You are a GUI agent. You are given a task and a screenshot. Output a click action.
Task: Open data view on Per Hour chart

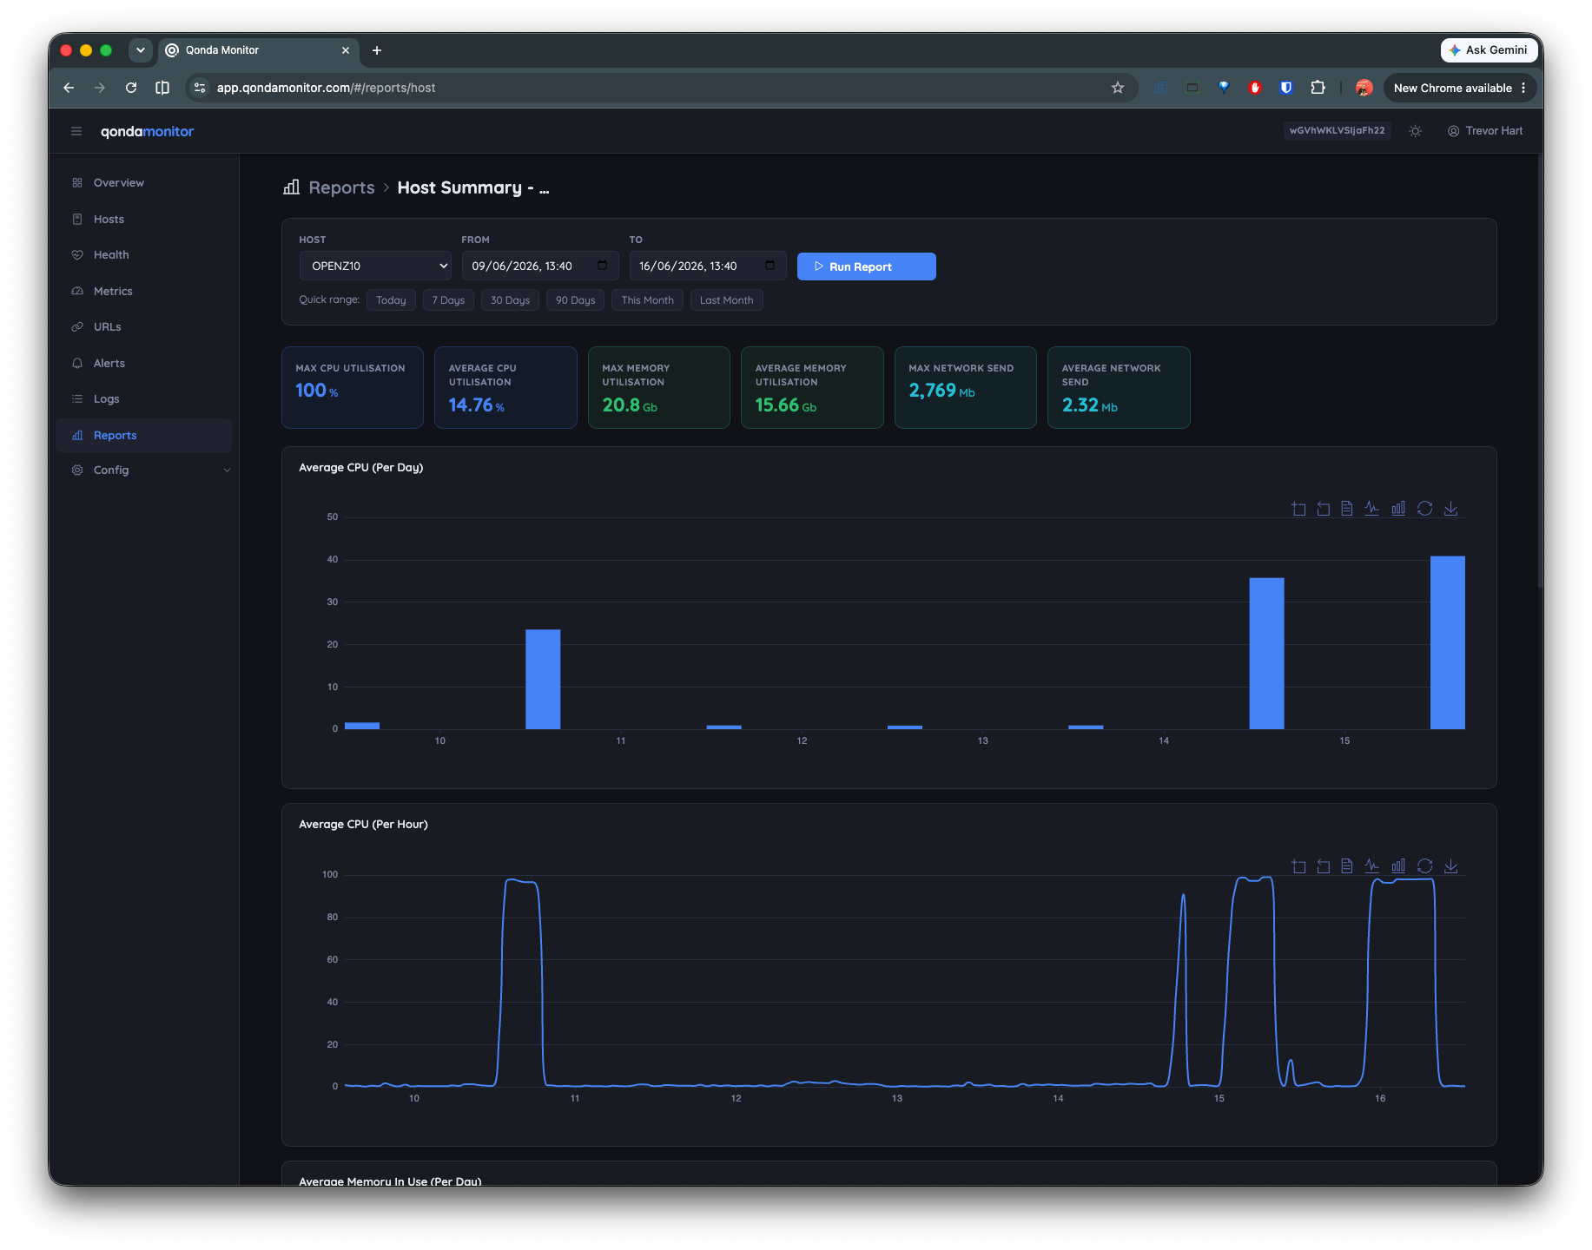tap(1347, 866)
